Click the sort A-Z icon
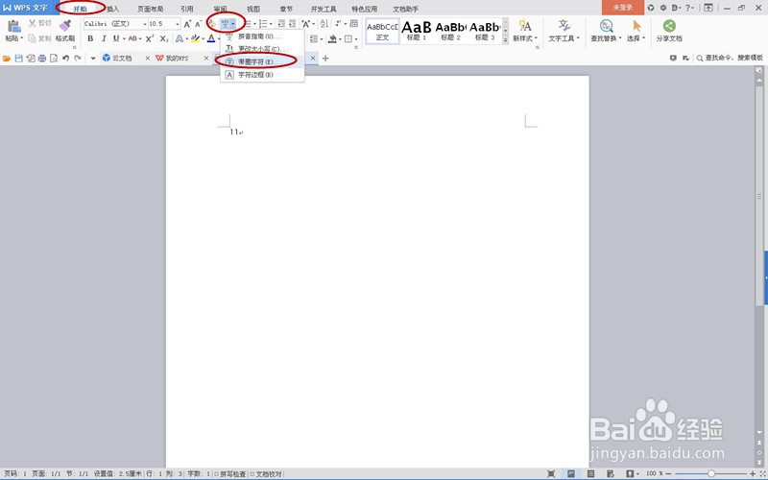The height and width of the screenshot is (480, 768). coord(324,23)
